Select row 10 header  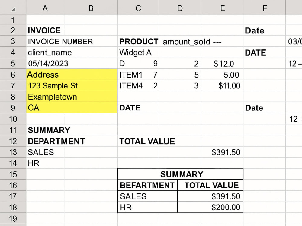click(13, 119)
